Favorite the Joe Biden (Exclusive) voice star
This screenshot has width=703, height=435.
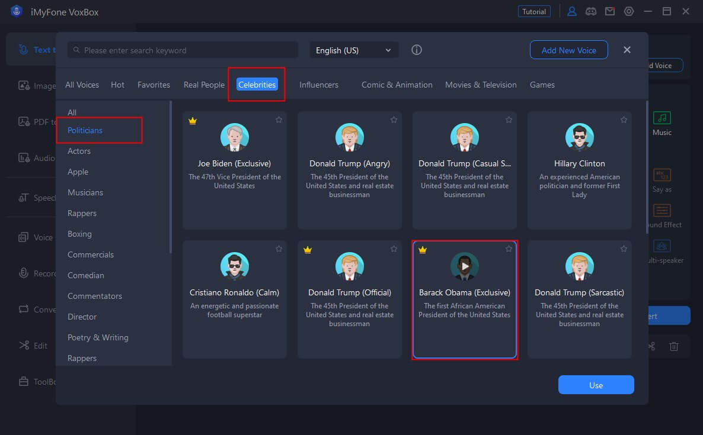[x=279, y=120]
